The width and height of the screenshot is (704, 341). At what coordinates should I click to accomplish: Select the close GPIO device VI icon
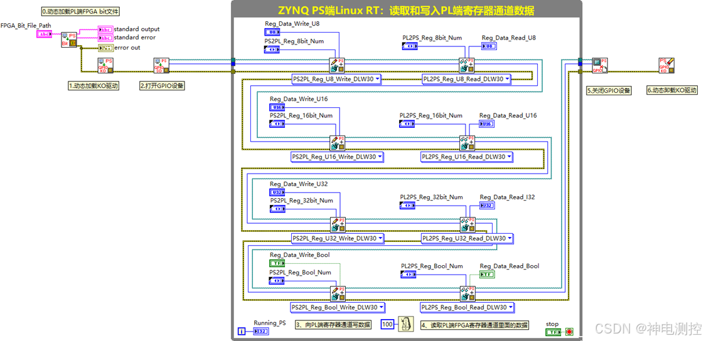pyautogui.click(x=599, y=65)
